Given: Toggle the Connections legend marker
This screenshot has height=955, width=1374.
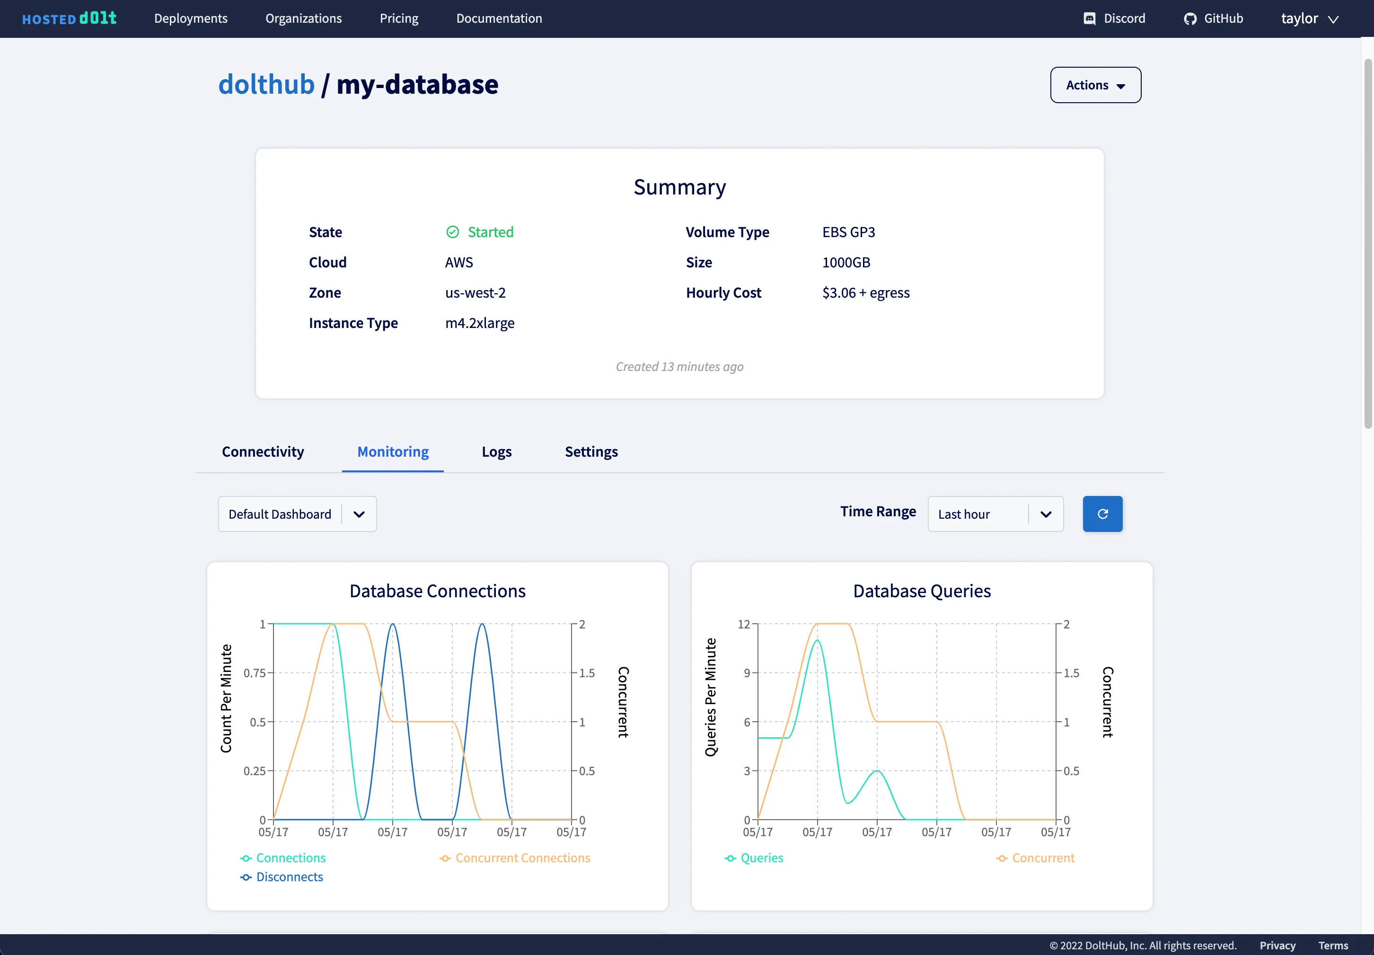Looking at the screenshot, I should coord(246,858).
